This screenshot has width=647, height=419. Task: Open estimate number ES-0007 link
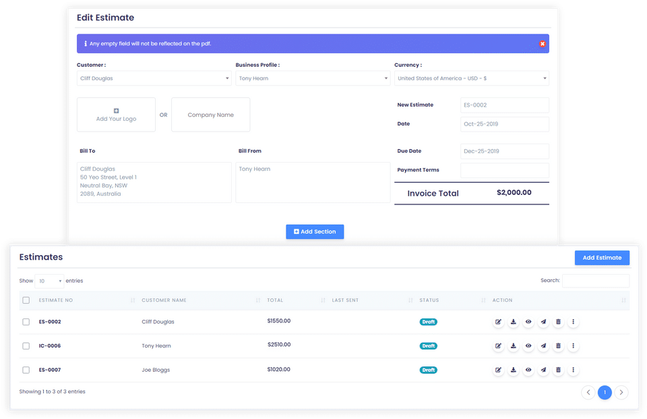50,370
